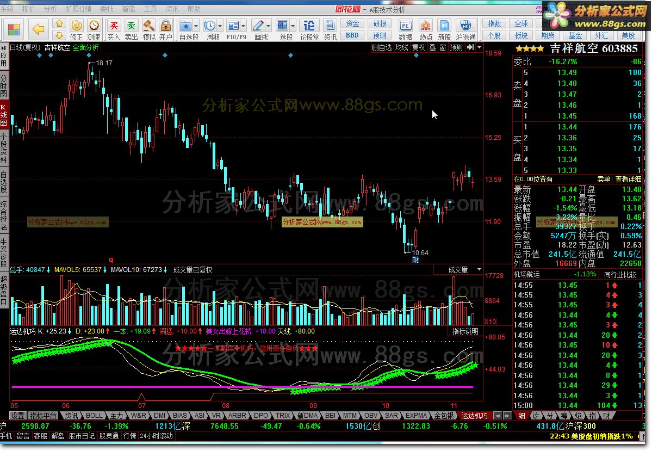Screen dimensions: 652x451
Task: Expand the 自选股 dropdown arrow
Action: pyautogui.click(x=196, y=26)
